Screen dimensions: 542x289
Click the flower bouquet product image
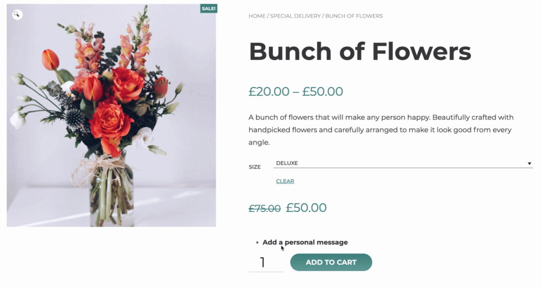[111, 115]
